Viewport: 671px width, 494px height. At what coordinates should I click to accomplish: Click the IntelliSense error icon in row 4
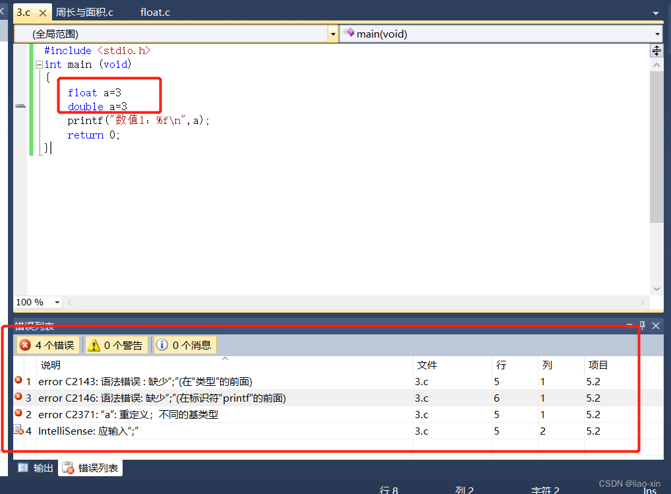18,431
